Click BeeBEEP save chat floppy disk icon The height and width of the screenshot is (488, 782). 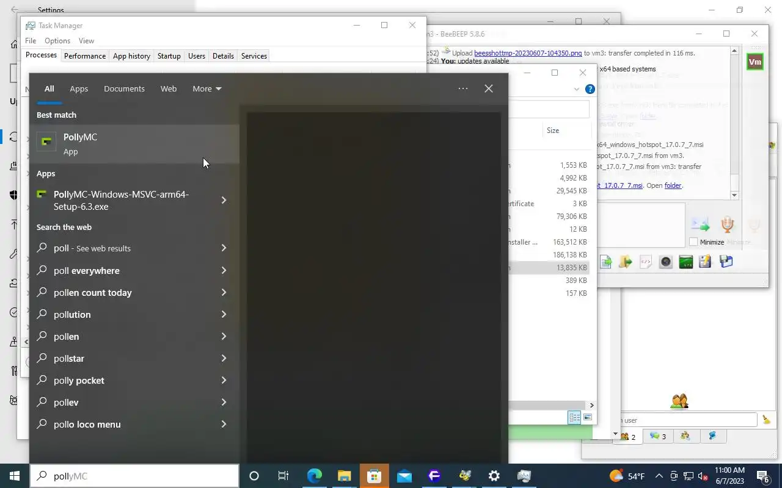(x=726, y=262)
